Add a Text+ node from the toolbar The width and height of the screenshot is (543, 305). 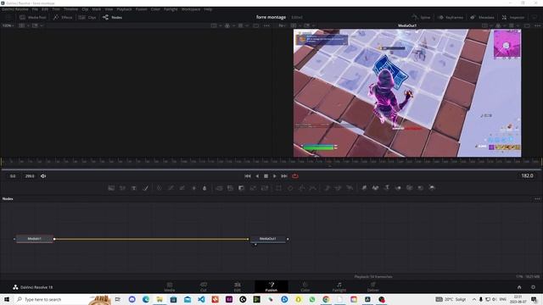click(x=134, y=188)
